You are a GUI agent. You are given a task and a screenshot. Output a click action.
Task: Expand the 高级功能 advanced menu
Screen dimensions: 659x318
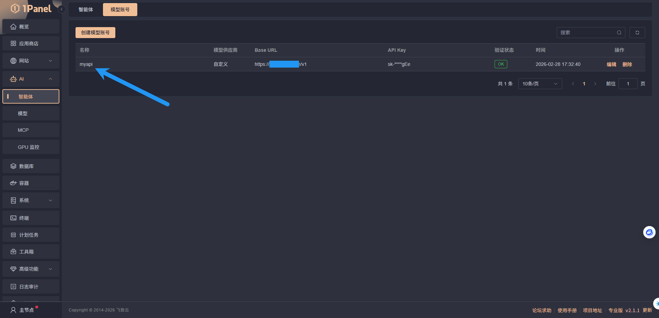31,269
